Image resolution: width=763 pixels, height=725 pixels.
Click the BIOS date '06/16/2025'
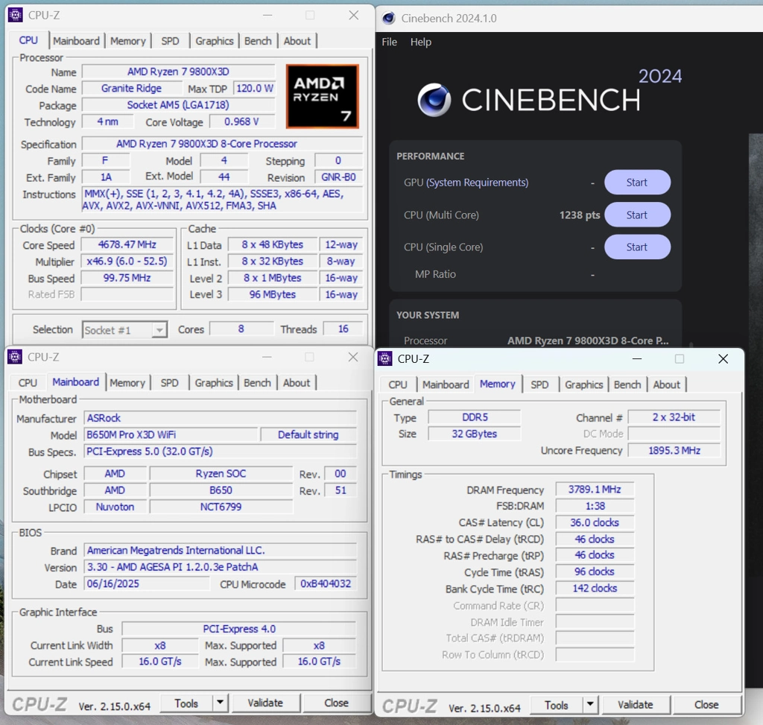147,583
